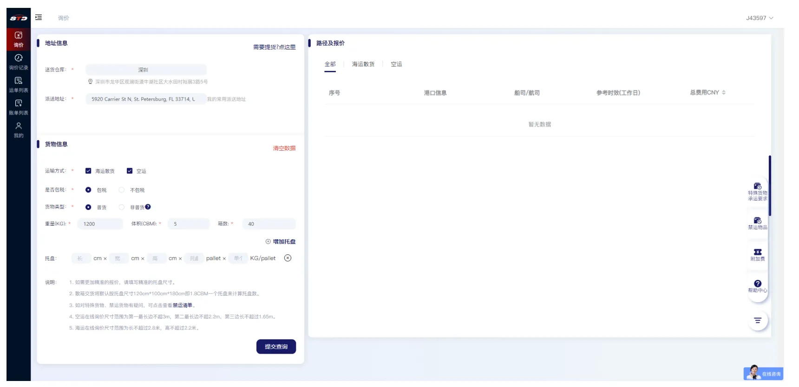Click the round floating menu lines button
The height and width of the screenshot is (387, 799).
click(758, 320)
